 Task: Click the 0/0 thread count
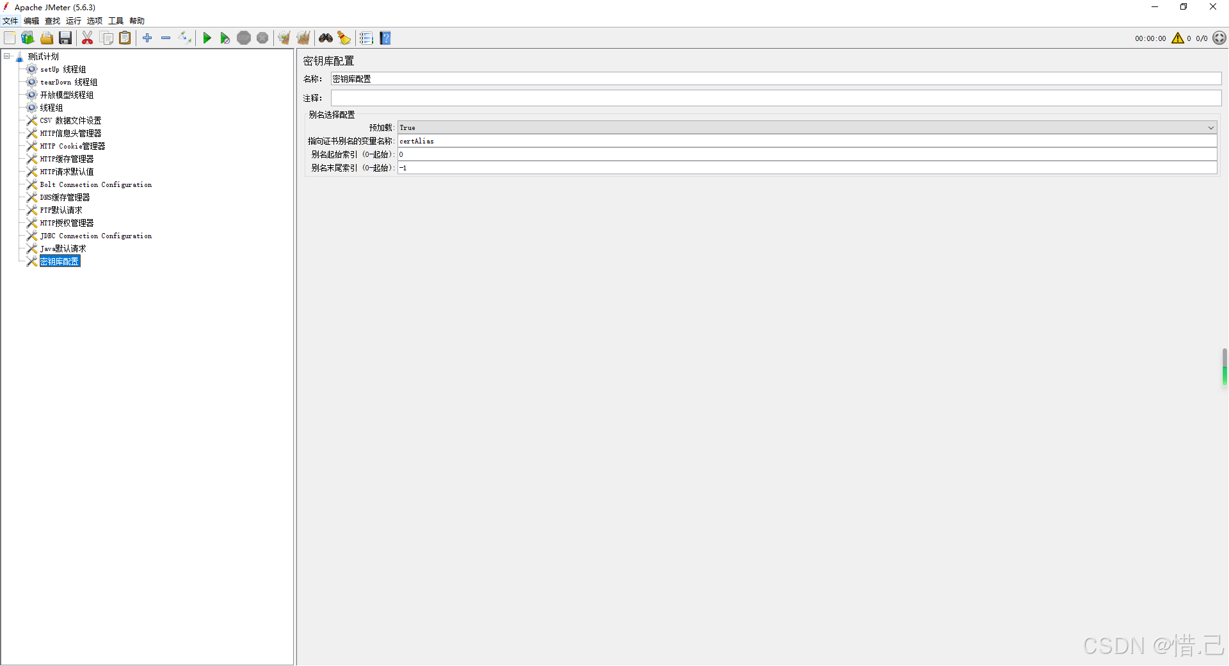[1201, 38]
